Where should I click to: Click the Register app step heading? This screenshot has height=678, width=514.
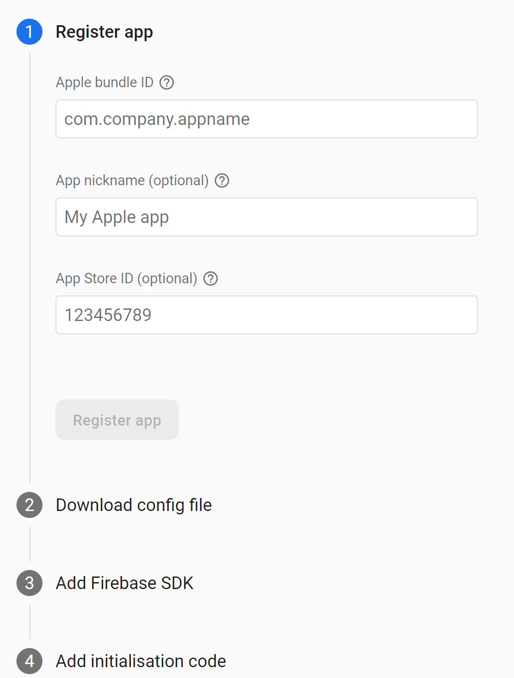click(x=104, y=32)
